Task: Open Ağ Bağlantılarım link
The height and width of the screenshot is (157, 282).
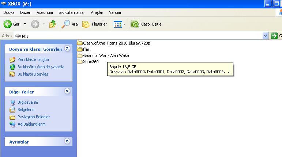Action: pyautogui.click(x=31, y=124)
